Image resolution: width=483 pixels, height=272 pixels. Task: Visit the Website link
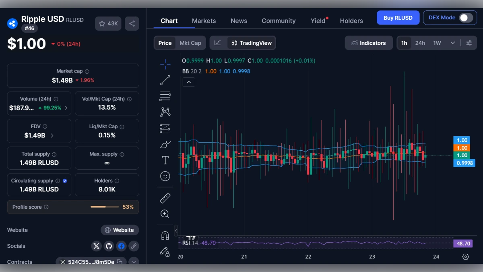120,230
